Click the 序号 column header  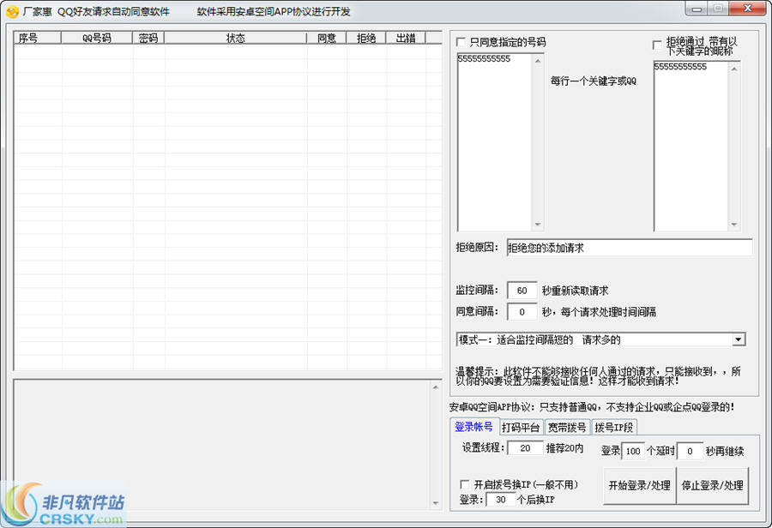pos(38,38)
